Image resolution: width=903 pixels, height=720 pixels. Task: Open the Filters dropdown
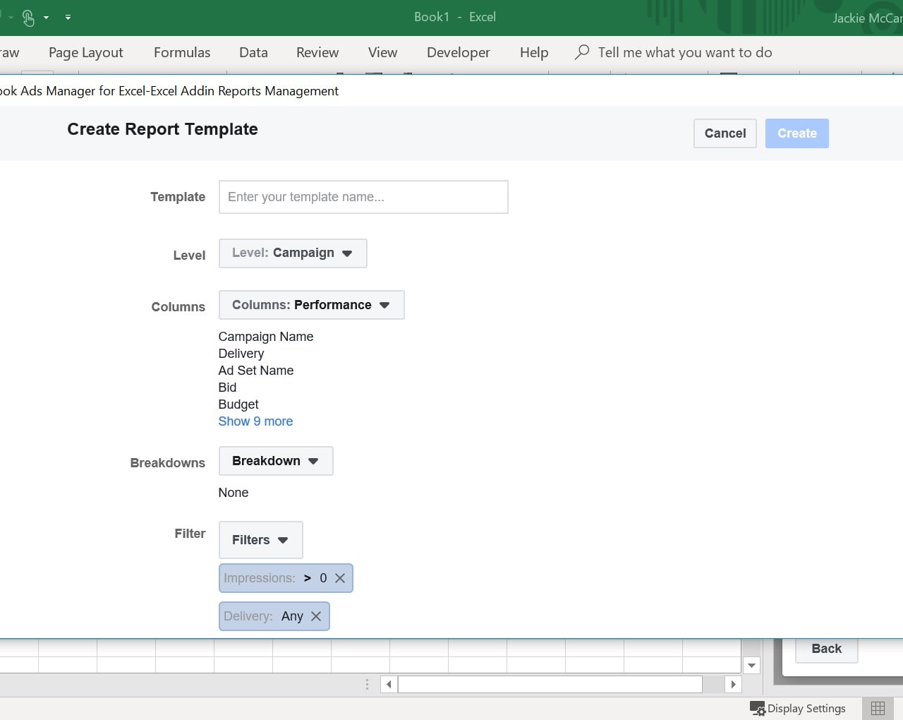[260, 540]
